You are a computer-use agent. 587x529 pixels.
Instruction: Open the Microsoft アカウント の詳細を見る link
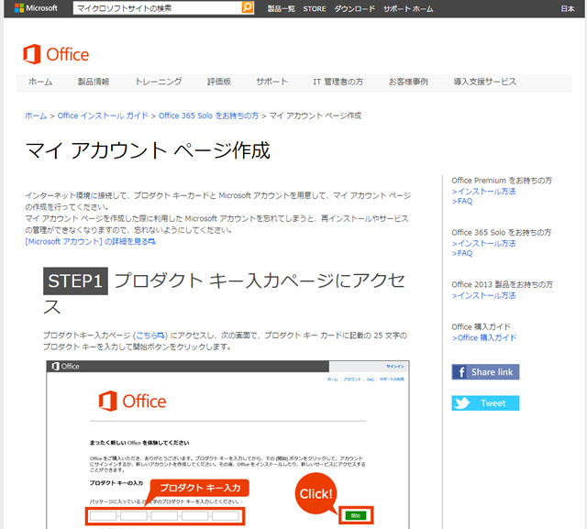coord(90,242)
